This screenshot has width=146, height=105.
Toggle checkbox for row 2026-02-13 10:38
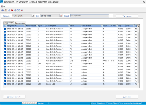point(5,58)
